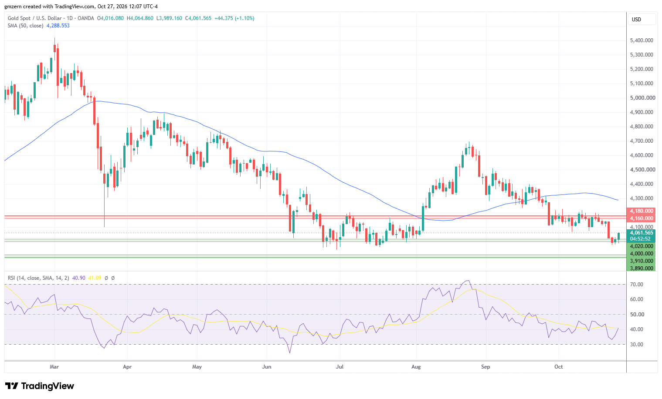Viewport: 662px width, 399px height.
Task: Select the green 4,020.000 support price label
Action: coord(642,246)
